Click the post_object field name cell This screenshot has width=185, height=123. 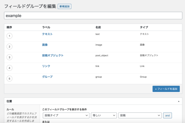[x=102, y=55]
